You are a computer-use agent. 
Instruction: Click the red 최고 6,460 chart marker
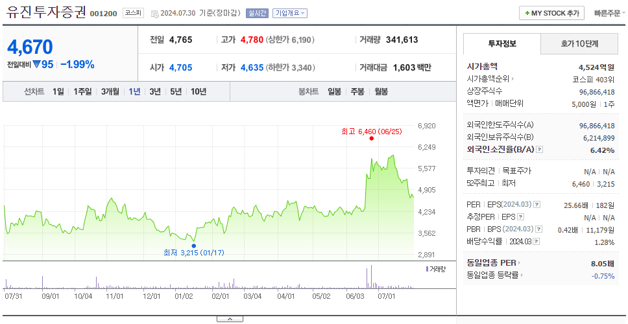(x=372, y=139)
